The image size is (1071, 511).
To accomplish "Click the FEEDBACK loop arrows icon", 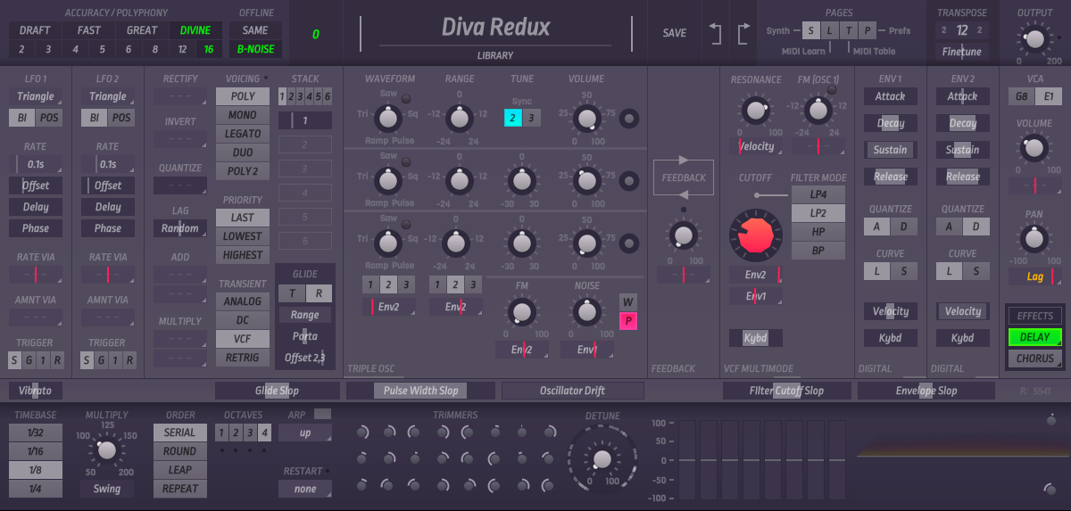I will point(683,177).
